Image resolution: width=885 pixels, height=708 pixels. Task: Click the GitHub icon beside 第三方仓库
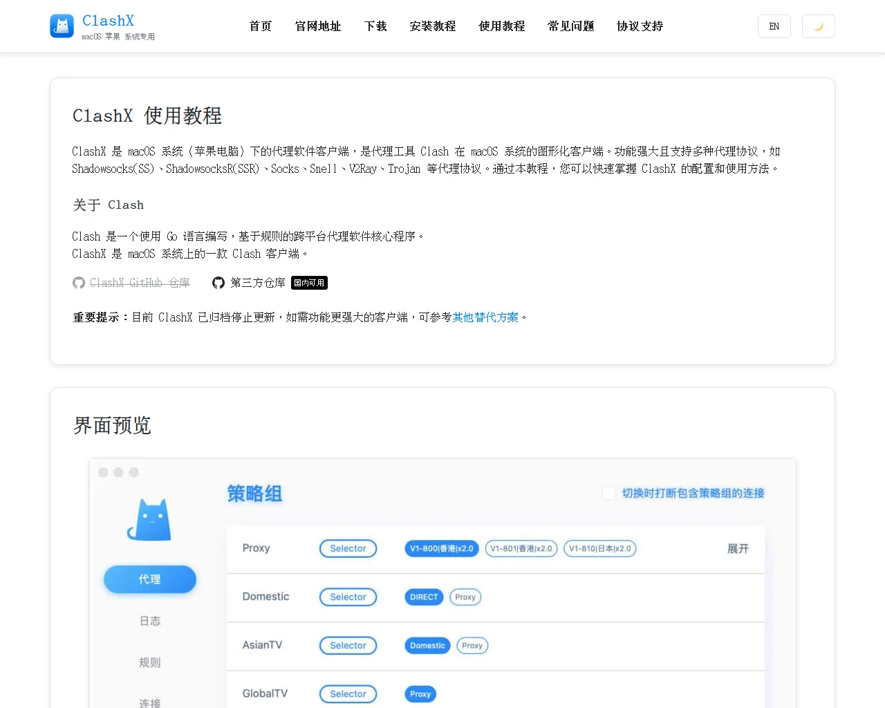point(218,283)
